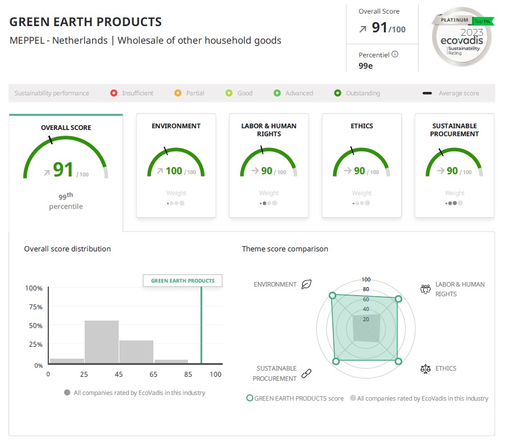Click the GREEN EARTH PRODUCTS company title
The width and height of the screenshot is (505, 446).
[x=85, y=22]
